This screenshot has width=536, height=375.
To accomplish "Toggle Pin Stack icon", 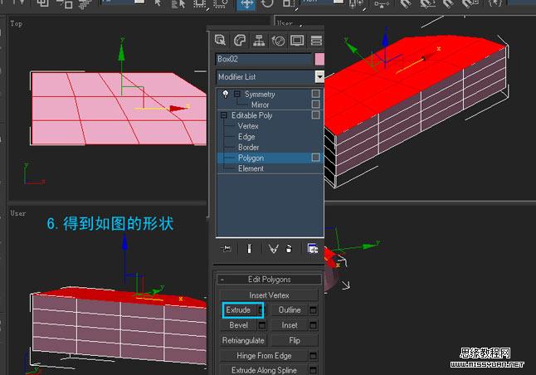I will coord(226,249).
